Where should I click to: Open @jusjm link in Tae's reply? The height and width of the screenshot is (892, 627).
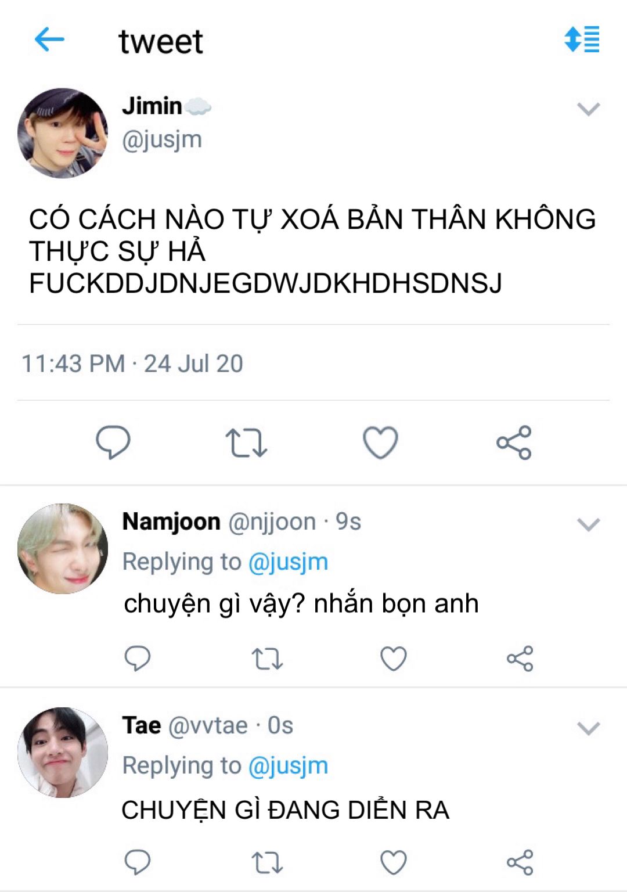click(x=289, y=766)
